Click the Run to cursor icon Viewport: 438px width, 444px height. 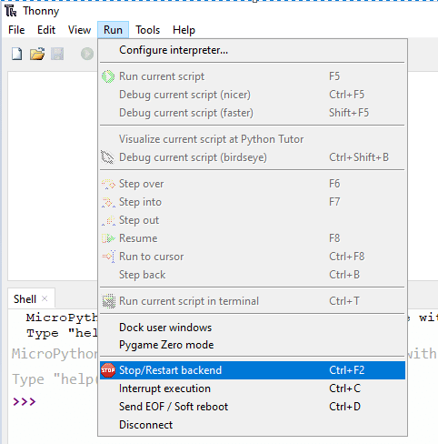[x=108, y=257]
